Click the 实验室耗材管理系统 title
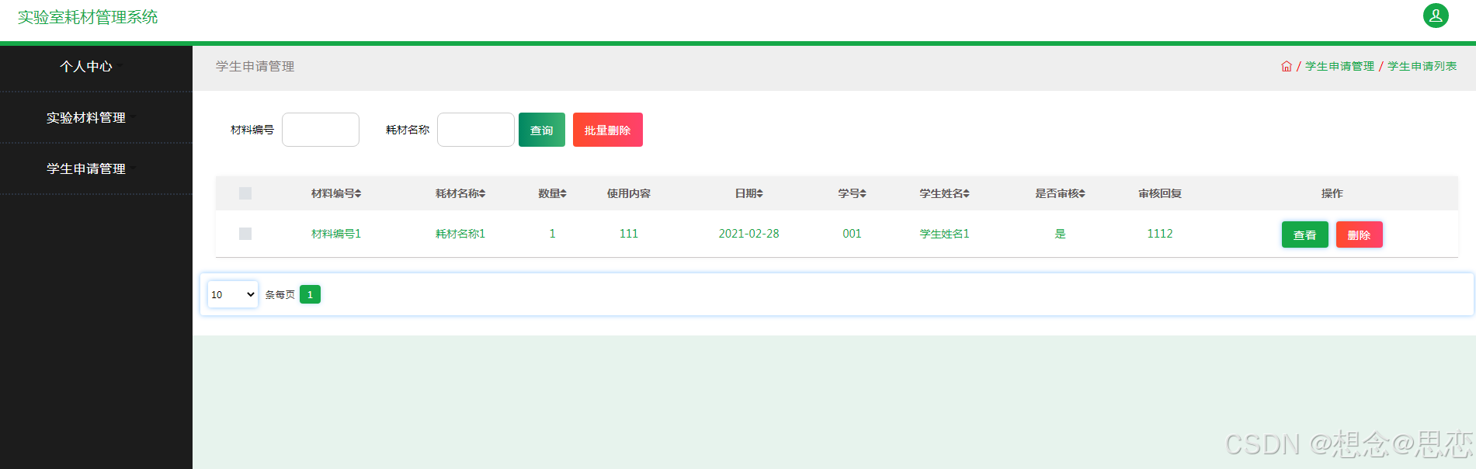 pyautogui.click(x=88, y=17)
